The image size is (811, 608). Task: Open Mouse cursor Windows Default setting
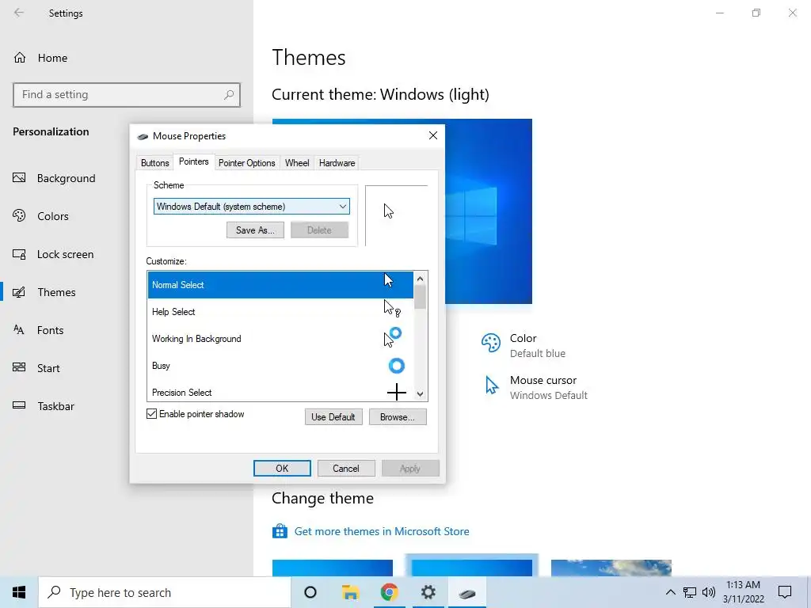pyautogui.click(x=536, y=387)
